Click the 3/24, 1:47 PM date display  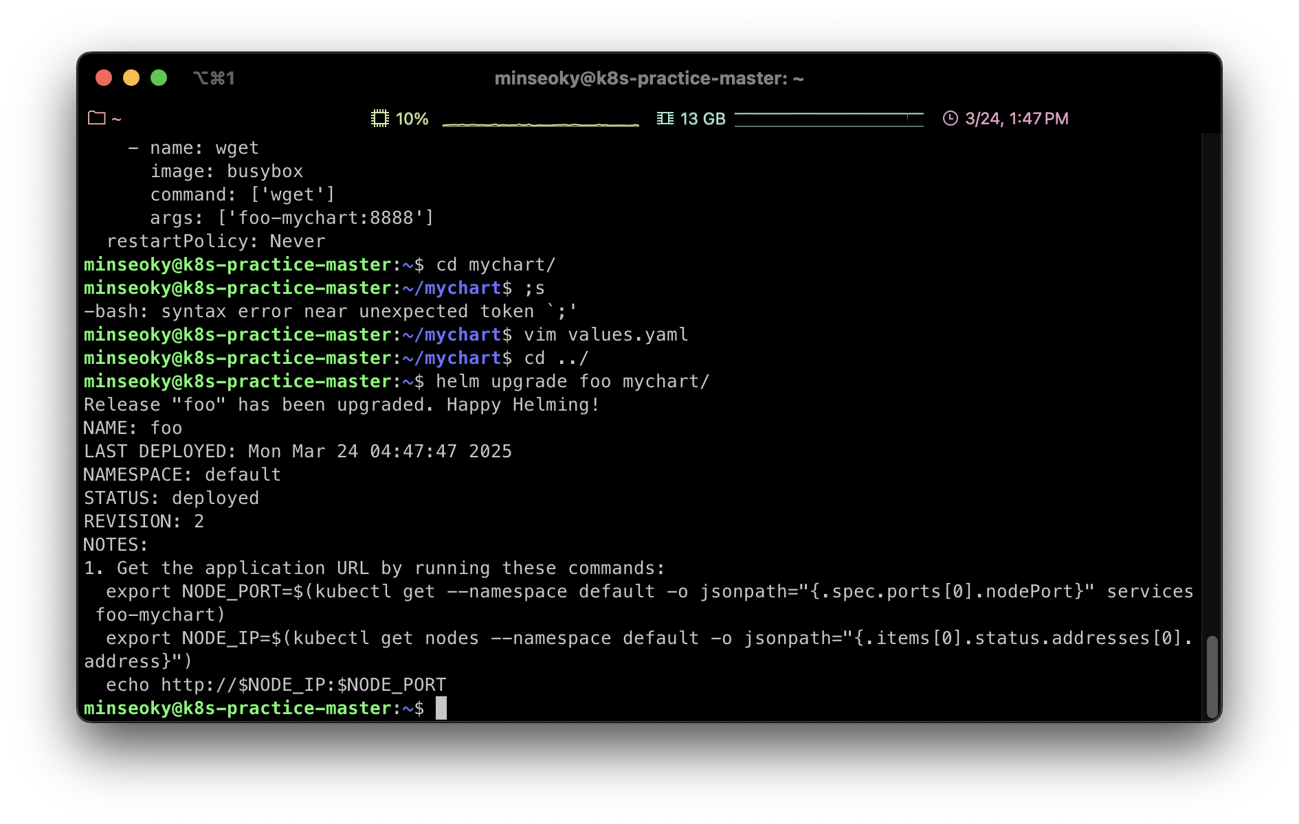1016,119
